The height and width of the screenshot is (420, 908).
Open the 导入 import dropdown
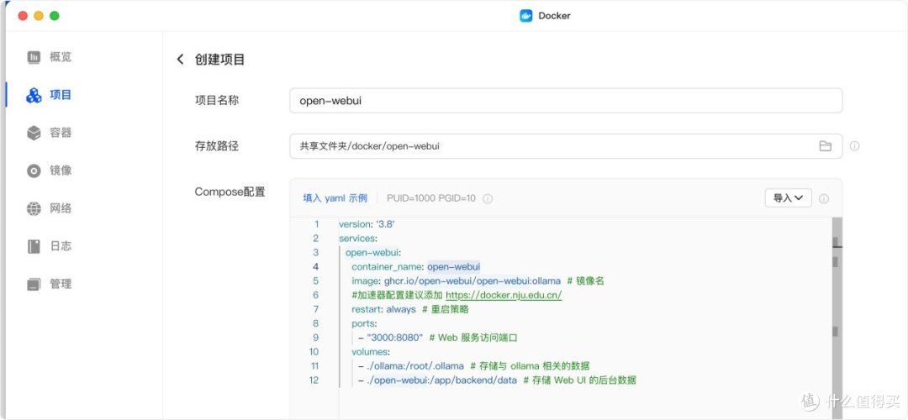point(788,198)
